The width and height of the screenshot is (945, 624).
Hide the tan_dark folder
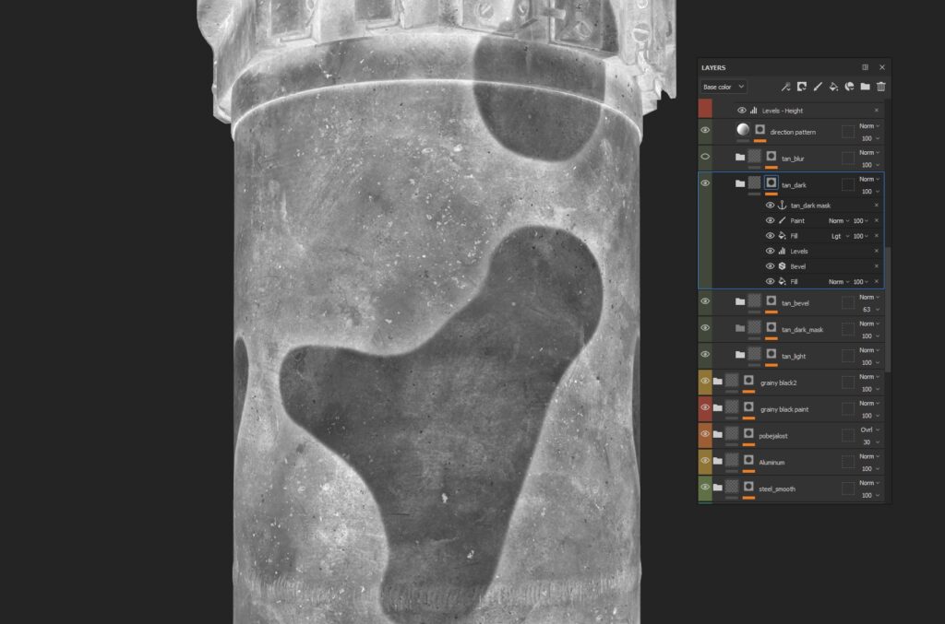coord(705,182)
